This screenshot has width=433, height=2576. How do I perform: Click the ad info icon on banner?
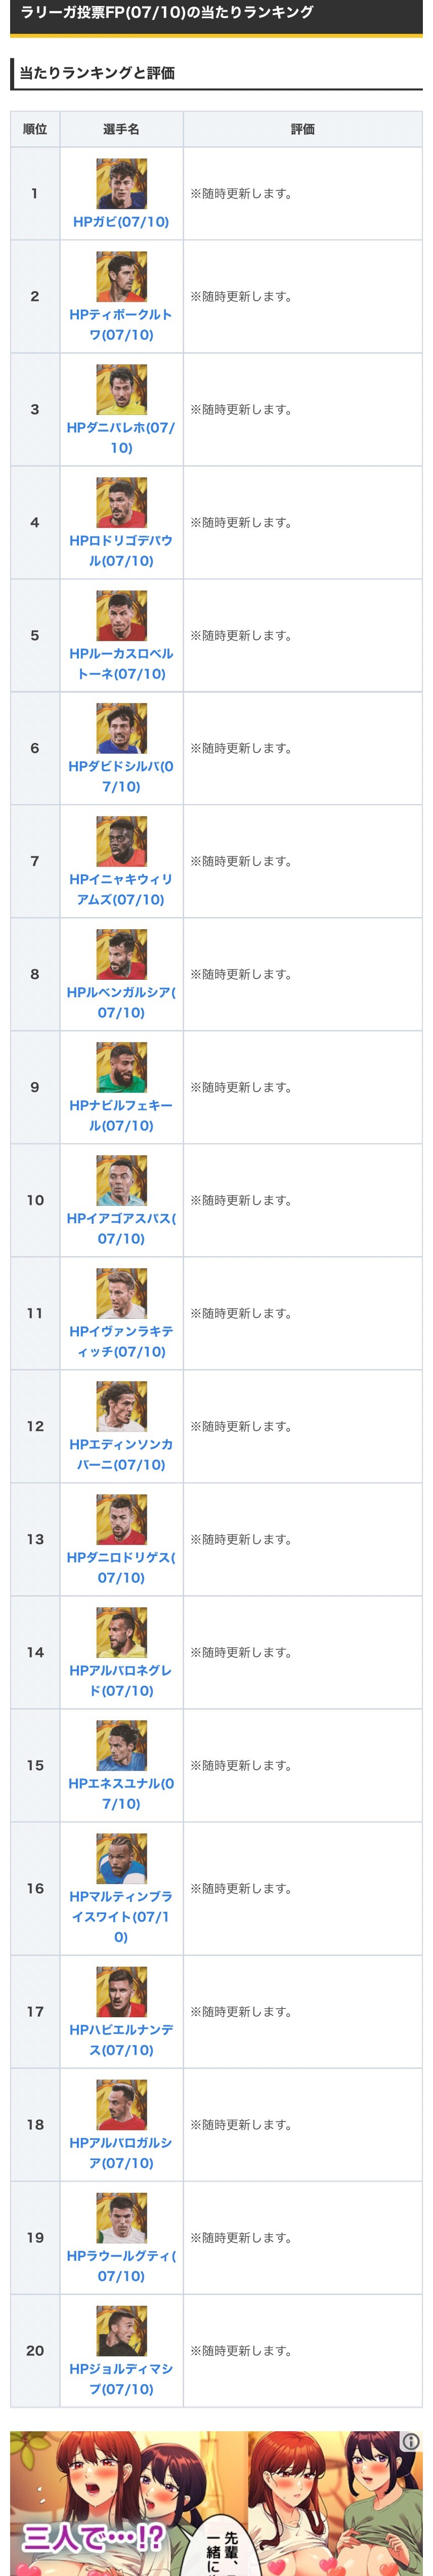410,2442
